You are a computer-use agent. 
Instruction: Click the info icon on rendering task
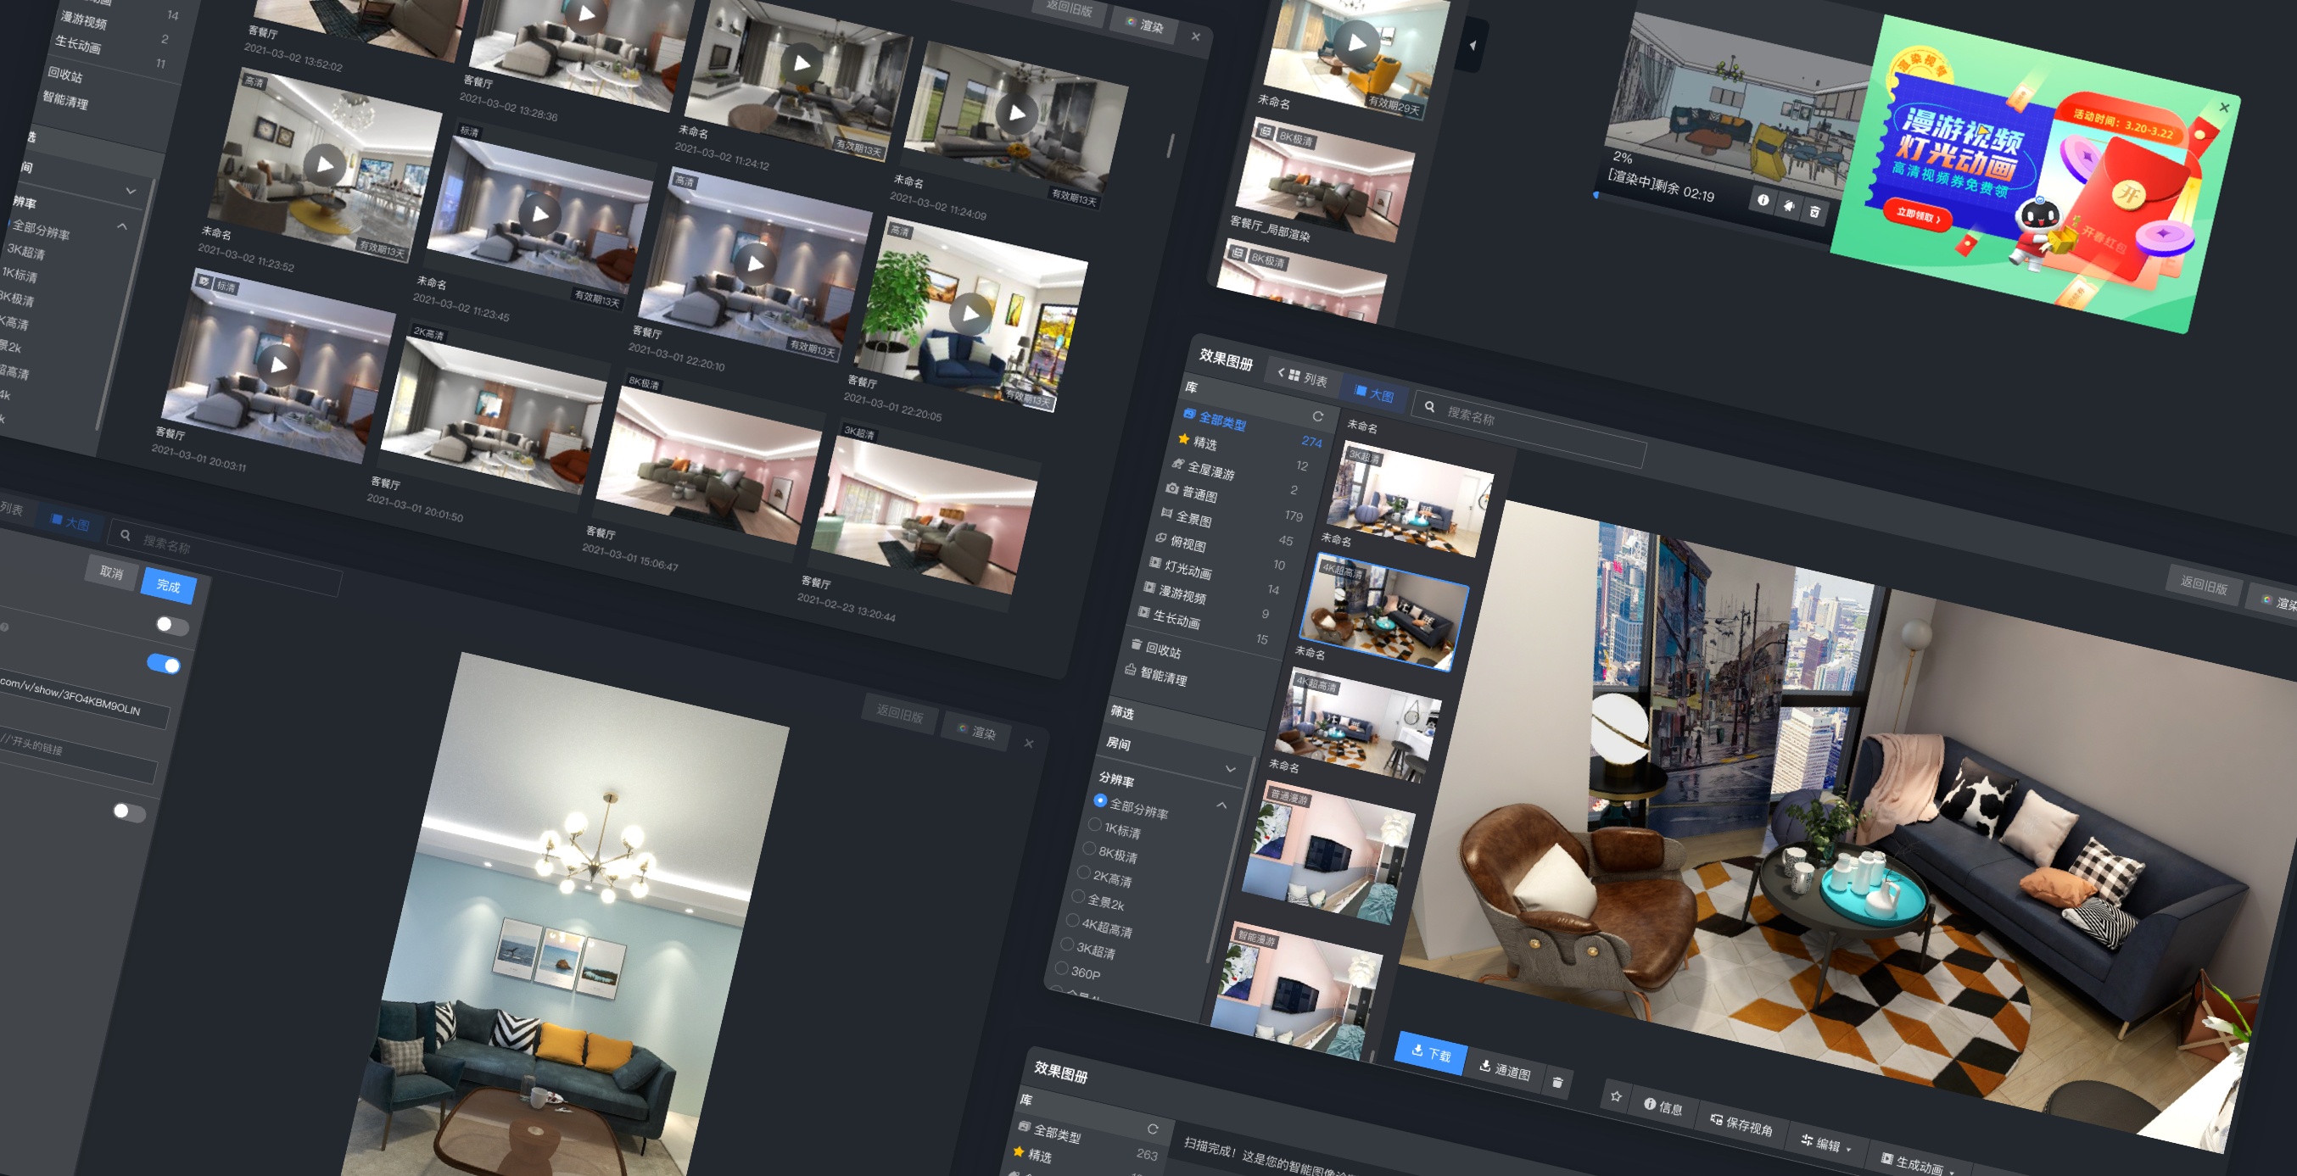pos(1763,201)
